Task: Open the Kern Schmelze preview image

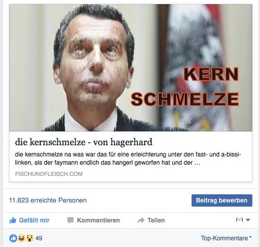Action: click(x=131, y=68)
